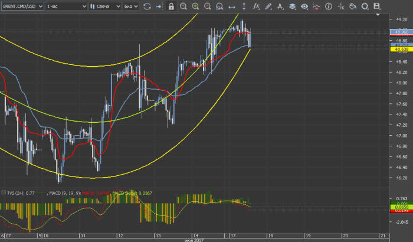Click the vertical stretch arrows icon

(244, 6)
